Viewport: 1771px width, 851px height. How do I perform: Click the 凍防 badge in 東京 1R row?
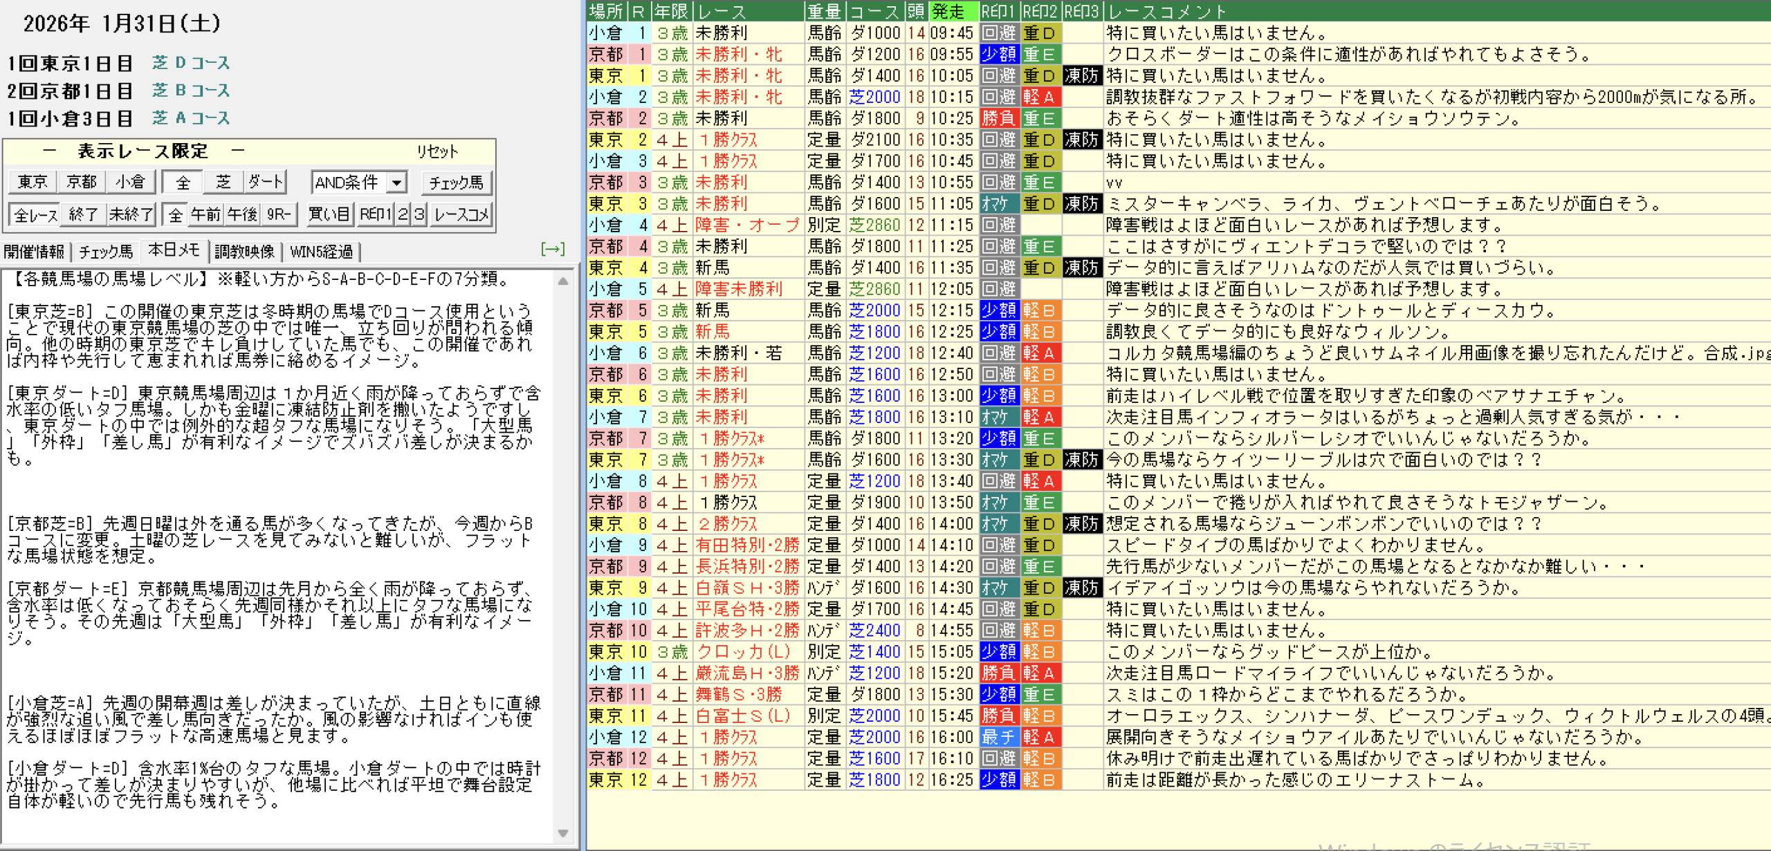pyautogui.click(x=1081, y=75)
